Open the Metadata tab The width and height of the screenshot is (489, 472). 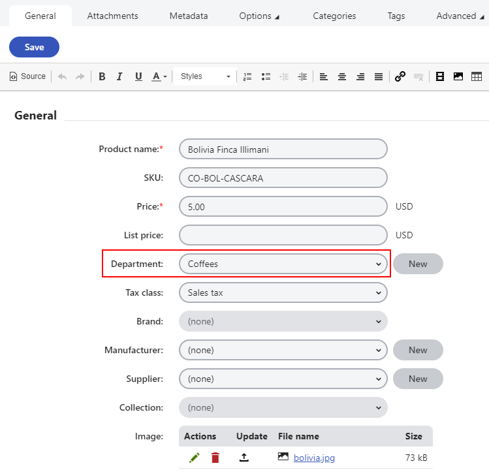(x=188, y=16)
